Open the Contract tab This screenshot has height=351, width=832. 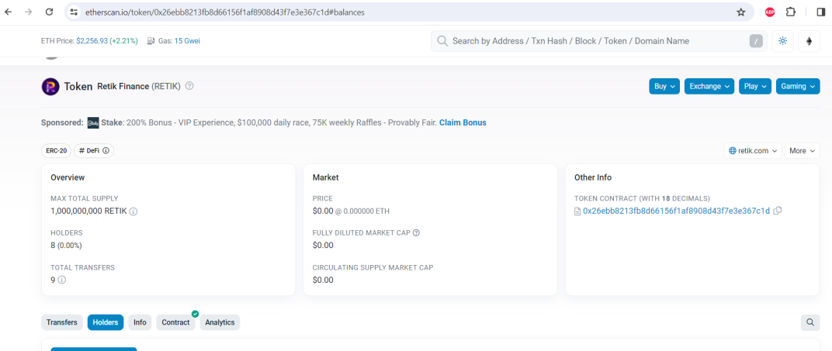coord(175,322)
